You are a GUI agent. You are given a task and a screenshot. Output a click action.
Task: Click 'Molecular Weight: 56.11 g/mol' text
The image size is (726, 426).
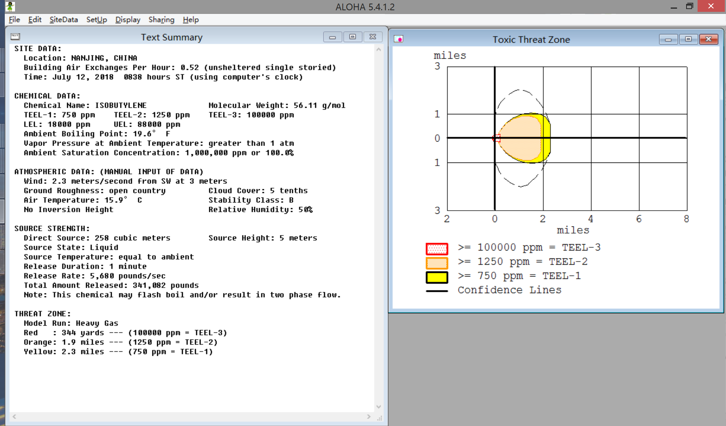tap(277, 105)
